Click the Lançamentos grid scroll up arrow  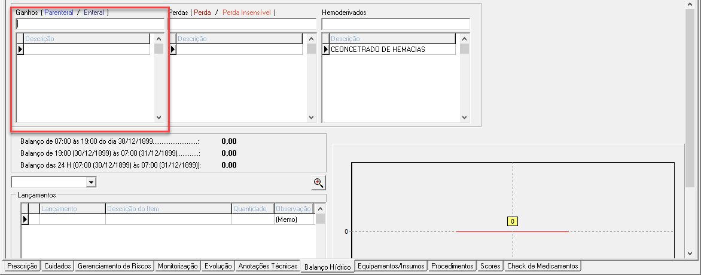coord(320,209)
